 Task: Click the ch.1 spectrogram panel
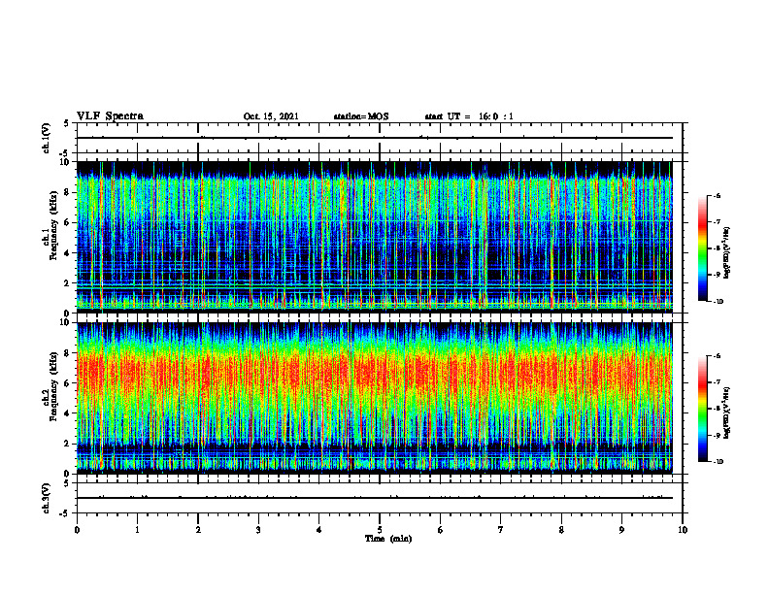(x=374, y=237)
